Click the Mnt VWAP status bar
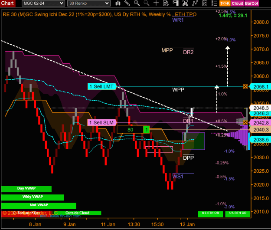 pyautogui.click(x=39, y=205)
